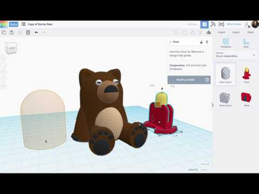Click the Mirror tool icon
This screenshot has width=259, height=194.
(x=208, y=32)
